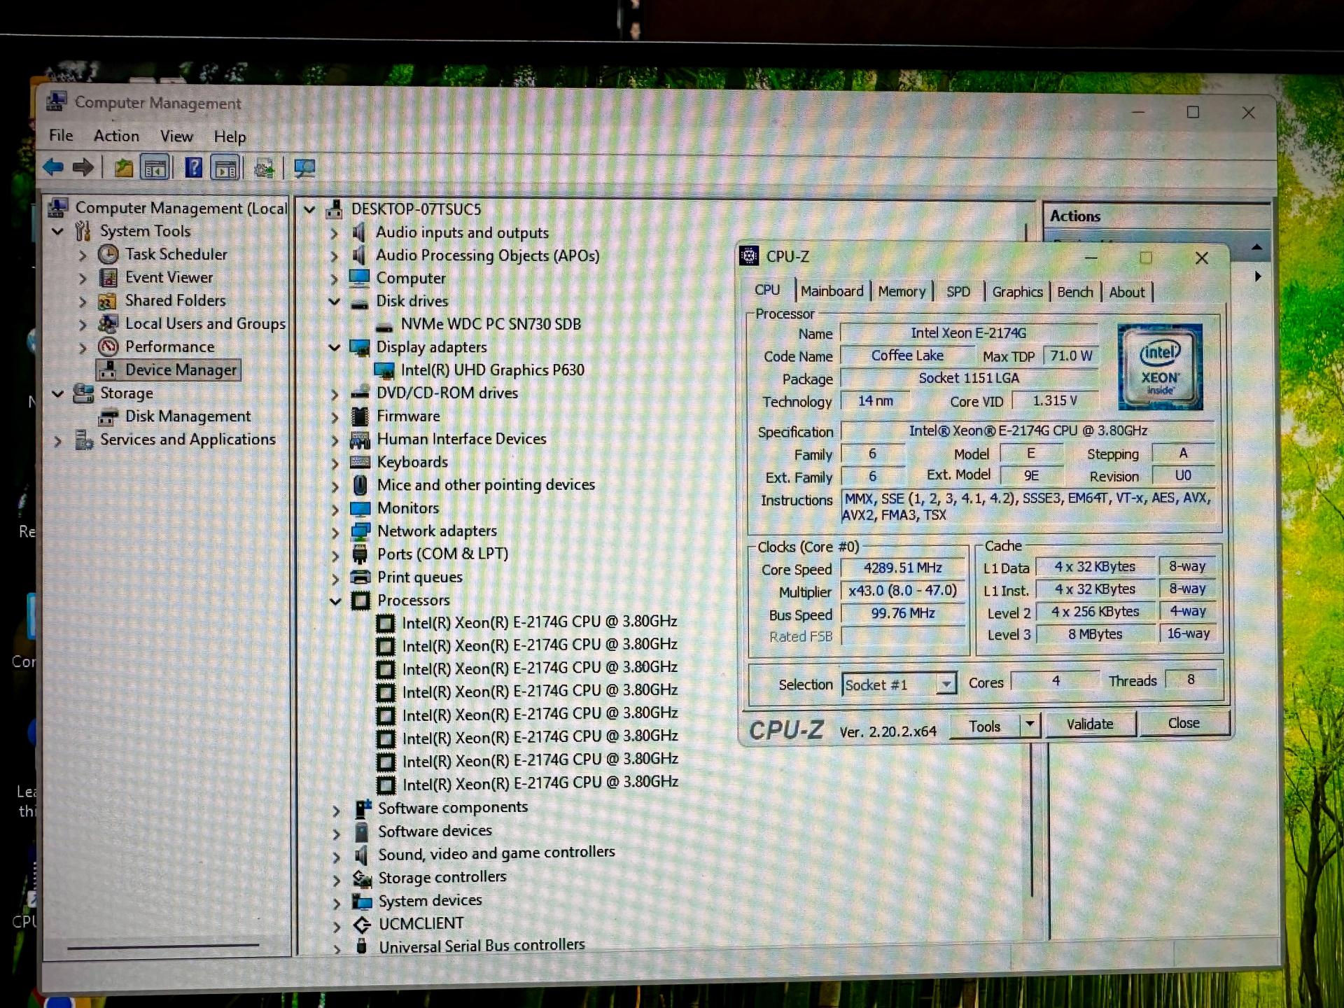Select Software components in device list

coord(453,808)
